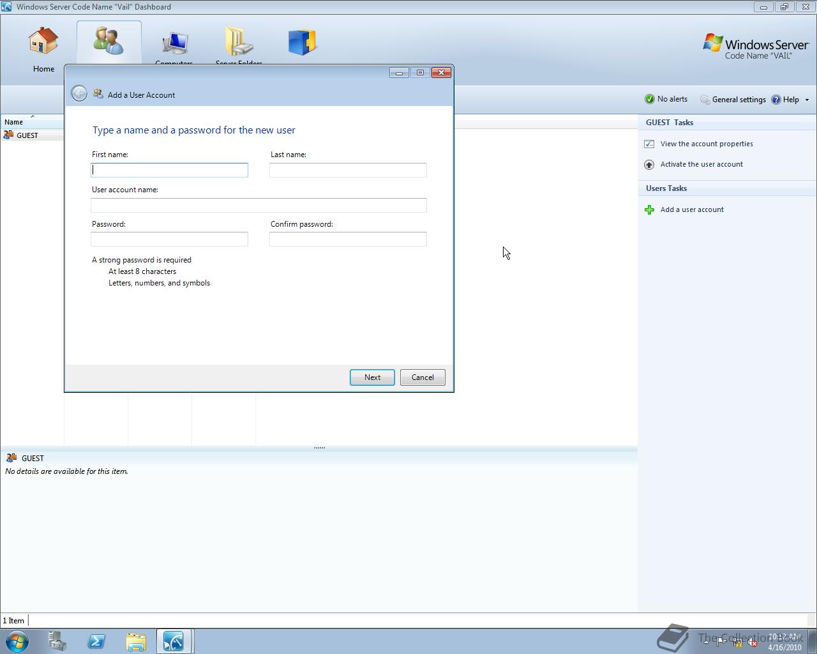The image size is (817, 654).
Task: Open the Server Folders tab
Action: (239, 45)
